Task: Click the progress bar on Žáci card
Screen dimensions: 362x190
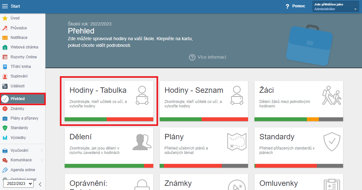Action: click(299, 119)
